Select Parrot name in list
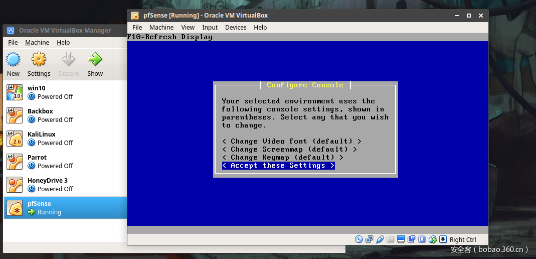 (37, 158)
